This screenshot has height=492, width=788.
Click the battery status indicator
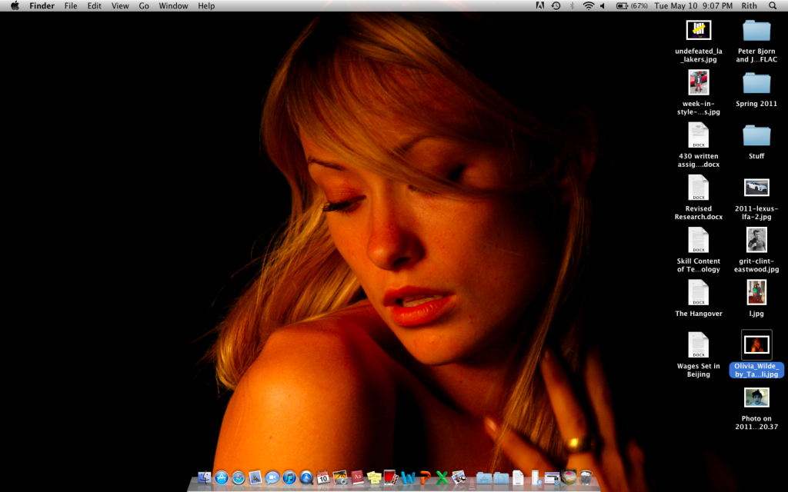pyautogui.click(x=632, y=6)
